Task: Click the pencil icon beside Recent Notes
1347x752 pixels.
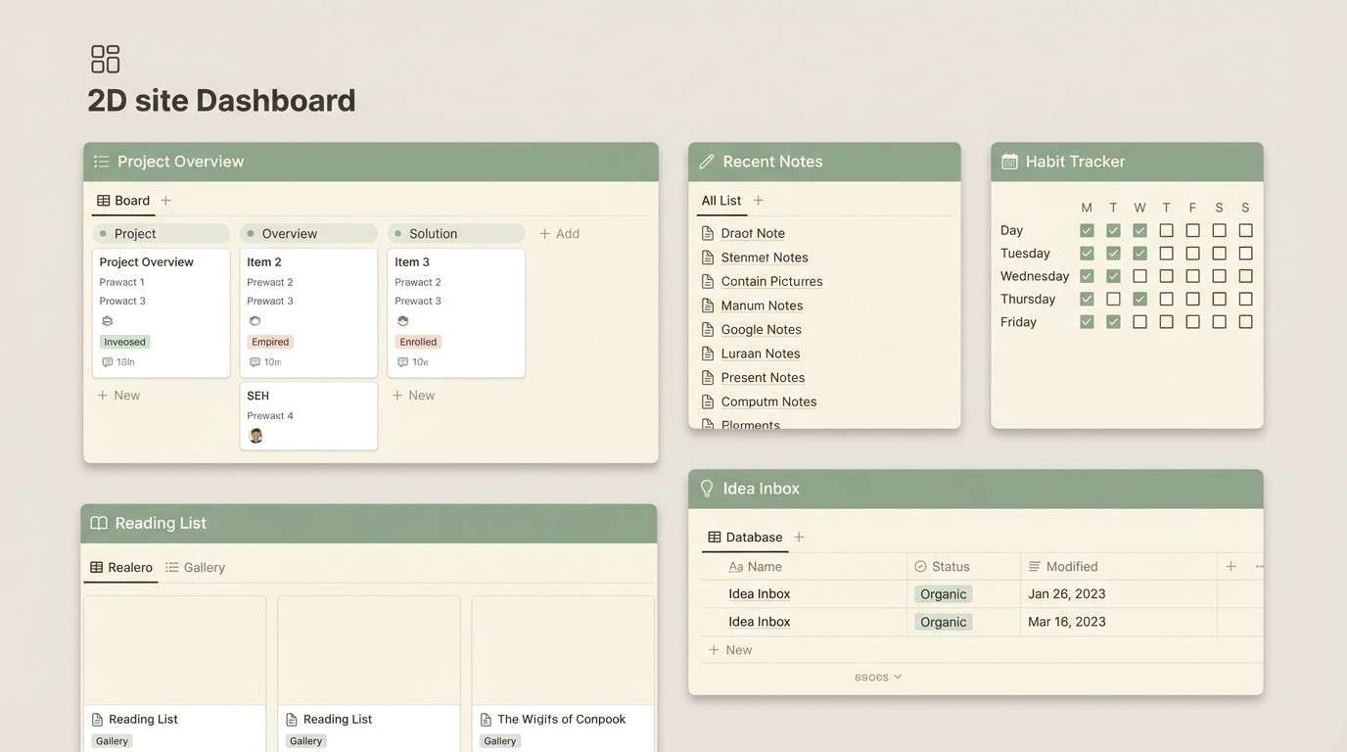Action: (704, 160)
